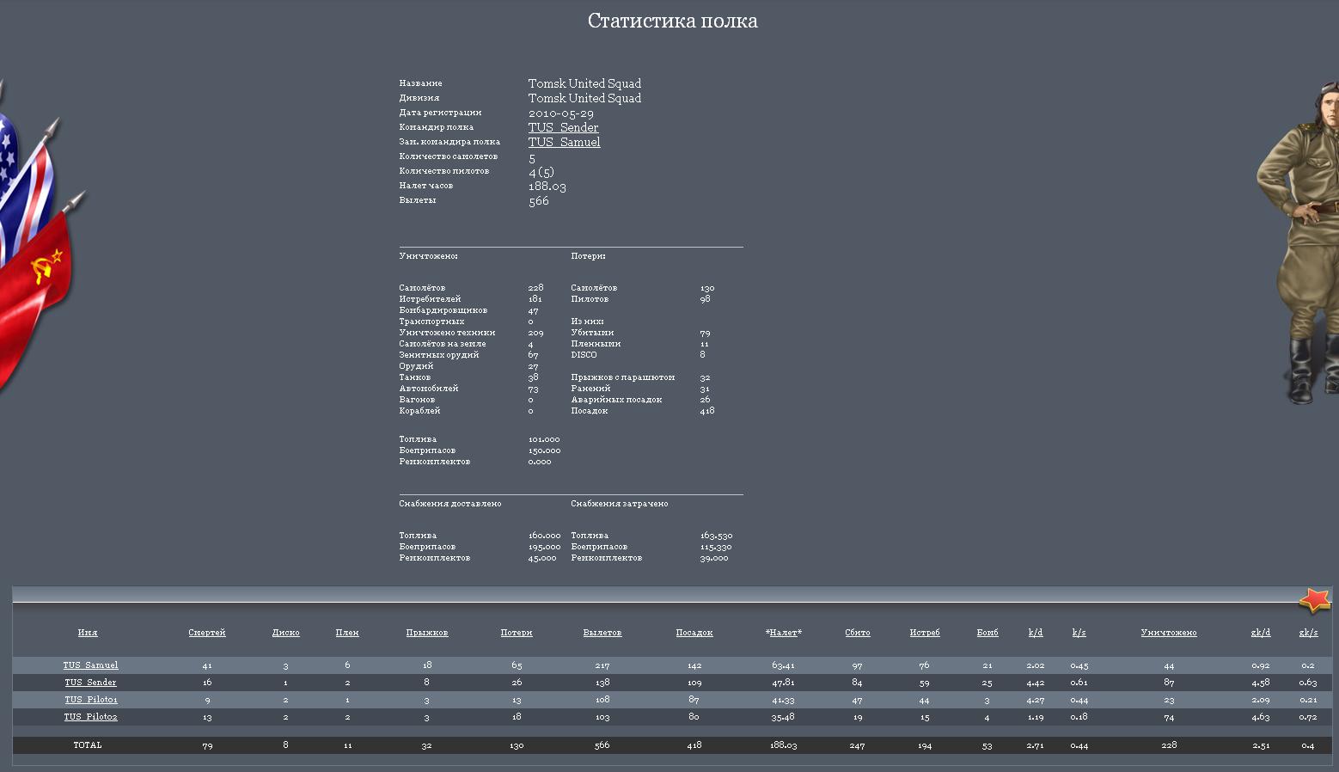Sort by gk/s column header

(1308, 633)
